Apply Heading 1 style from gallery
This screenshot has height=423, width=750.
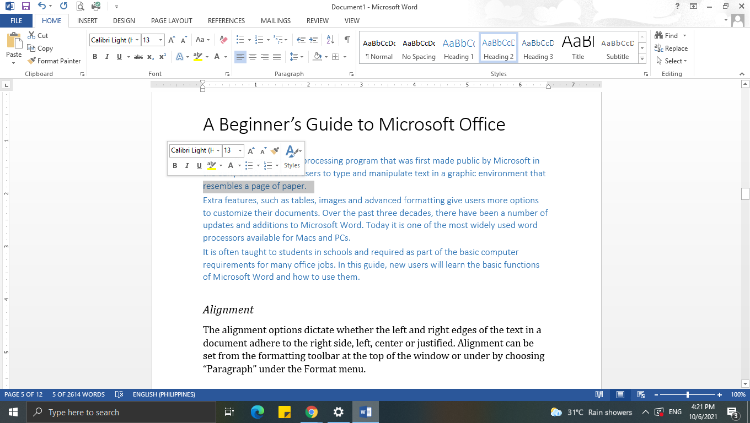[x=458, y=48]
